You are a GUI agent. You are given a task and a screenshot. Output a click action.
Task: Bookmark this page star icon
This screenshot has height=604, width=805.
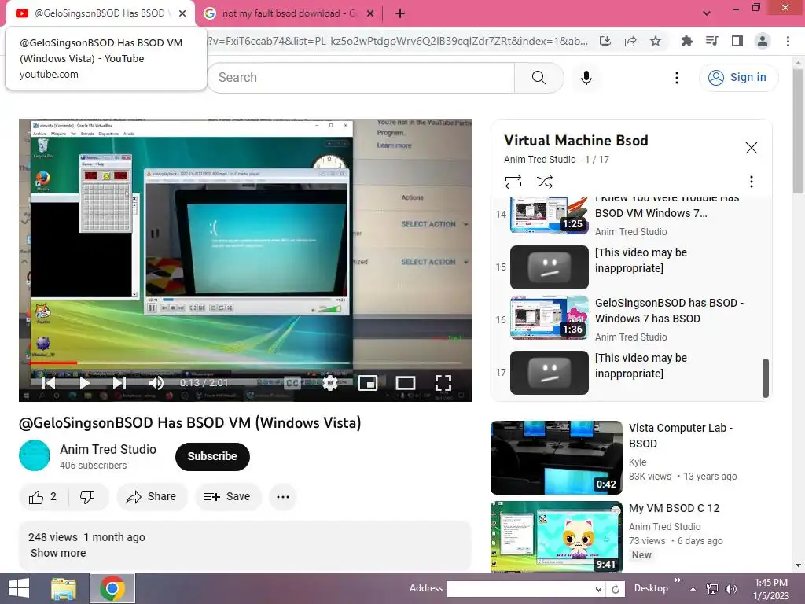coord(656,41)
